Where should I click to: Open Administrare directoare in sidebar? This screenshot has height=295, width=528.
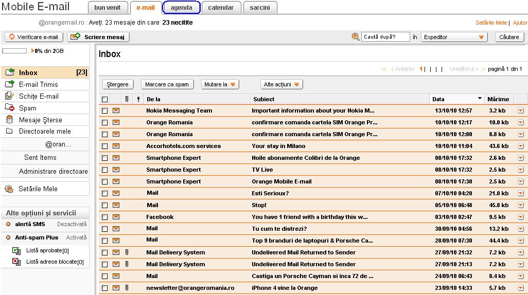[x=53, y=171]
